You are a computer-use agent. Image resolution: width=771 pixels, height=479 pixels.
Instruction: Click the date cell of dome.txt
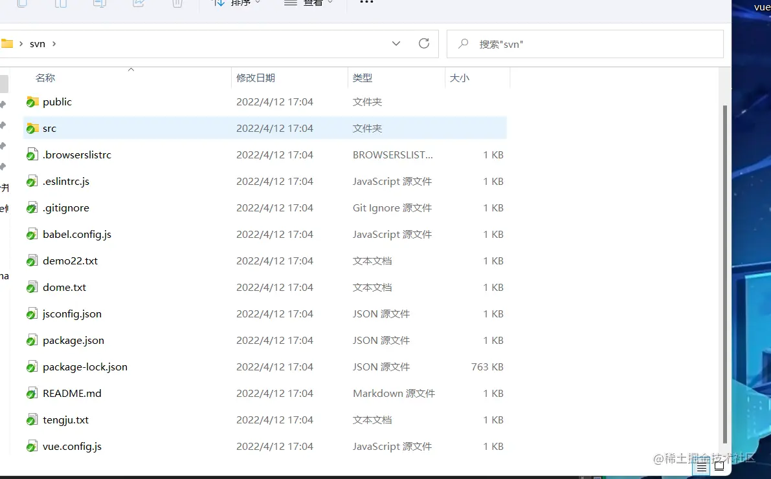pyautogui.click(x=275, y=287)
